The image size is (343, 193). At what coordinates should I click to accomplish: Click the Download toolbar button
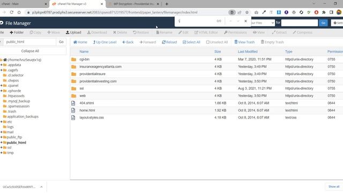point(97,32)
